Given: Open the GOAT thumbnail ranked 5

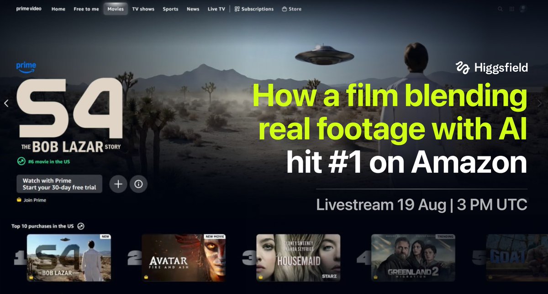Looking at the screenshot, I should pyautogui.click(x=517, y=257).
